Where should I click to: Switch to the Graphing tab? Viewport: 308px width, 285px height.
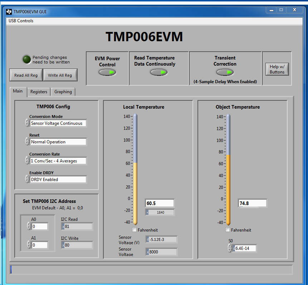(x=63, y=92)
